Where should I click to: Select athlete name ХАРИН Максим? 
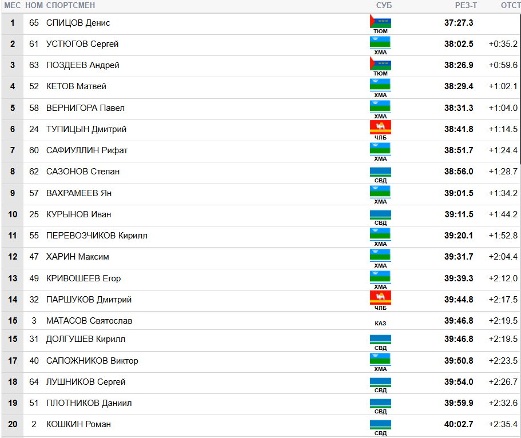(77, 257)
